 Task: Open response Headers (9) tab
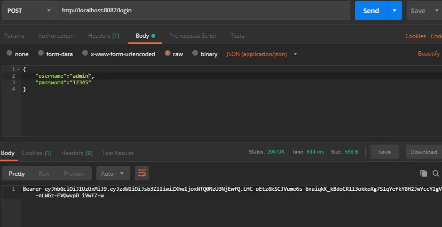tap(77, 153)
